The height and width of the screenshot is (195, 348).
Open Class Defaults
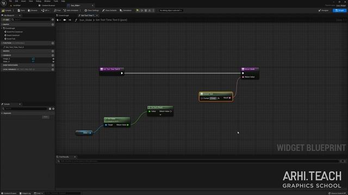click(109, 10)
